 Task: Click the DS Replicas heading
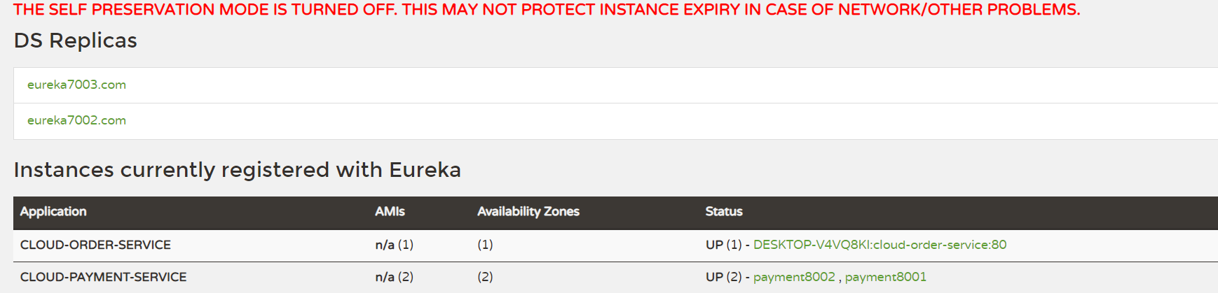[x=76, y=41]
